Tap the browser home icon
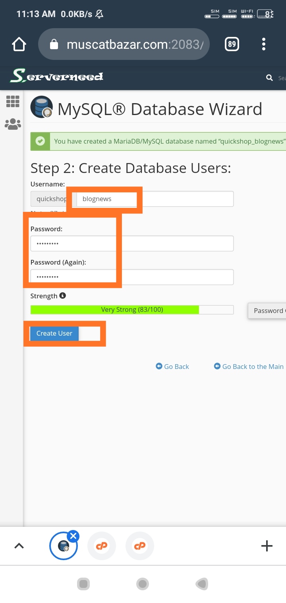 (19, 44)
